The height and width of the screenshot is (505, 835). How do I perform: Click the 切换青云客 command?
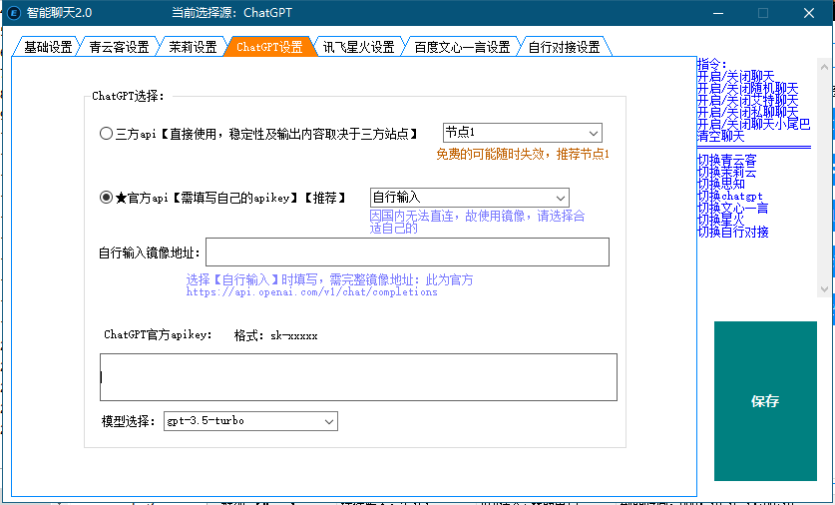tap(727, 161)
